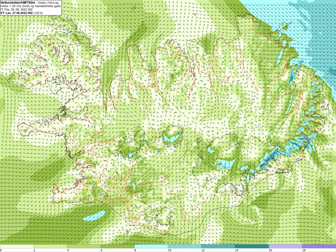336x252 pixels.
Task: Click the scale label '18'
Action: pyautogui.click(x=304, y=250)
